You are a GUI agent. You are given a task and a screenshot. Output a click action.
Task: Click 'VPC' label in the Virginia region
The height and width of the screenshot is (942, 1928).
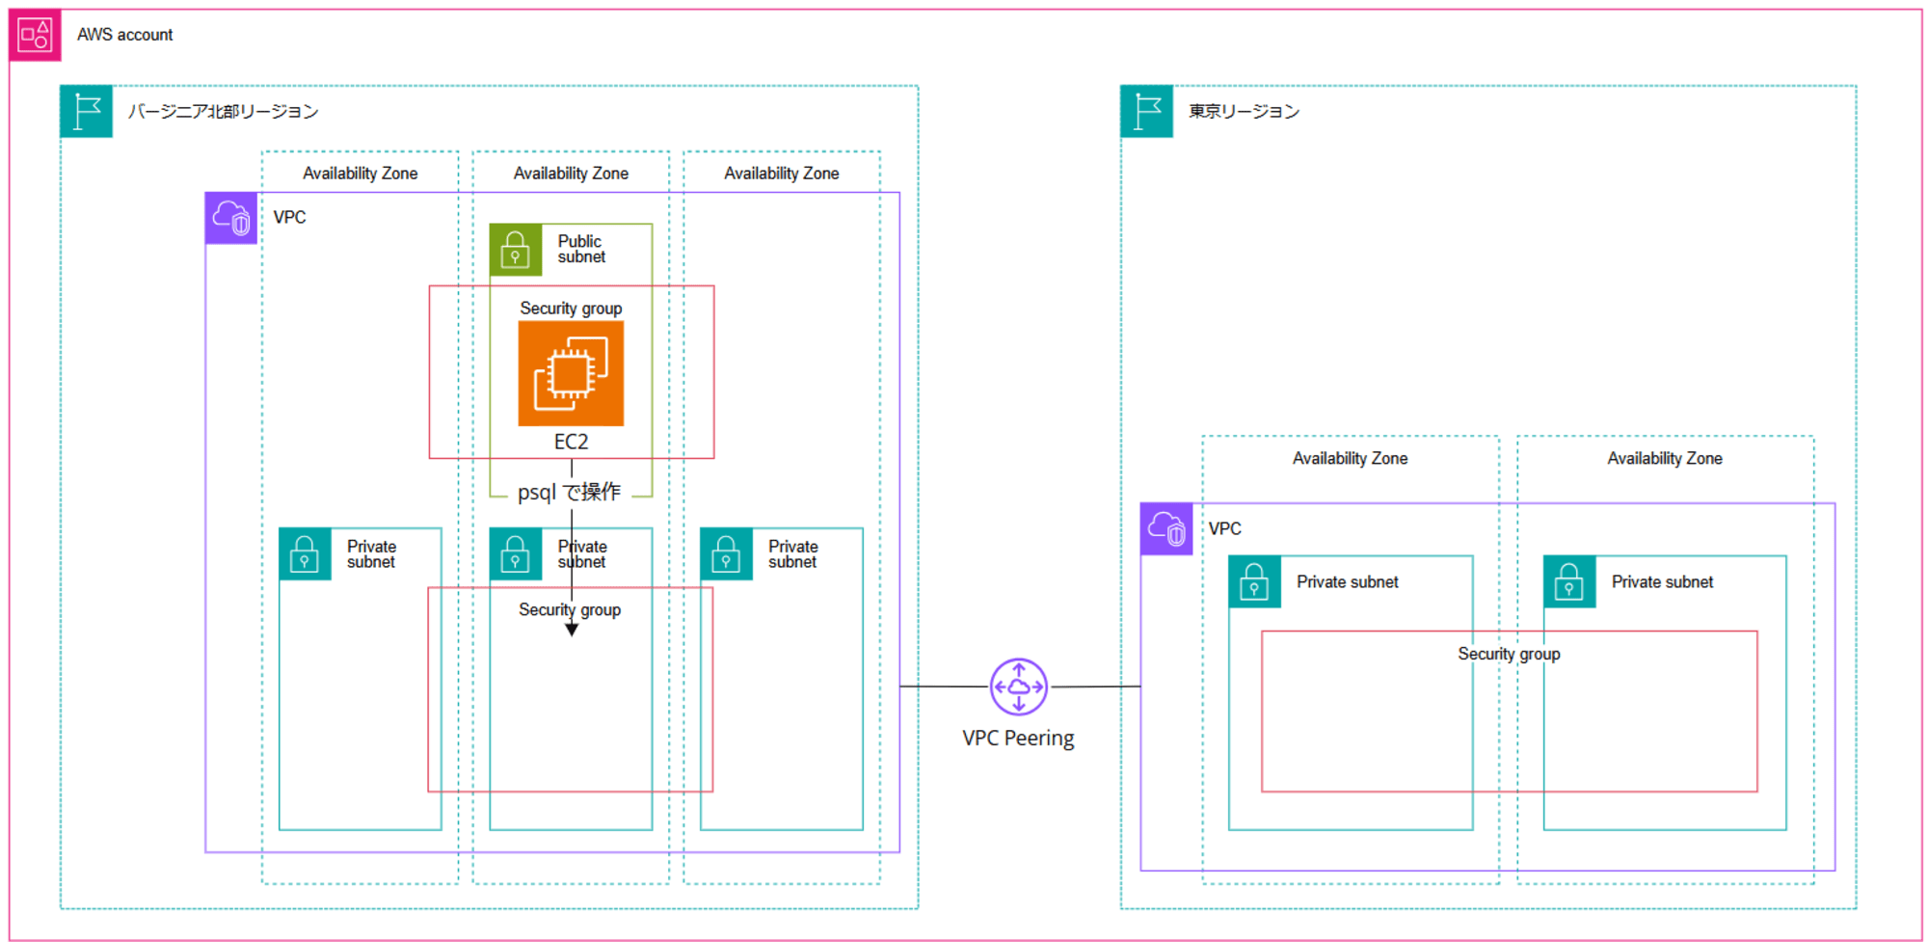click(x=289, y=217)
